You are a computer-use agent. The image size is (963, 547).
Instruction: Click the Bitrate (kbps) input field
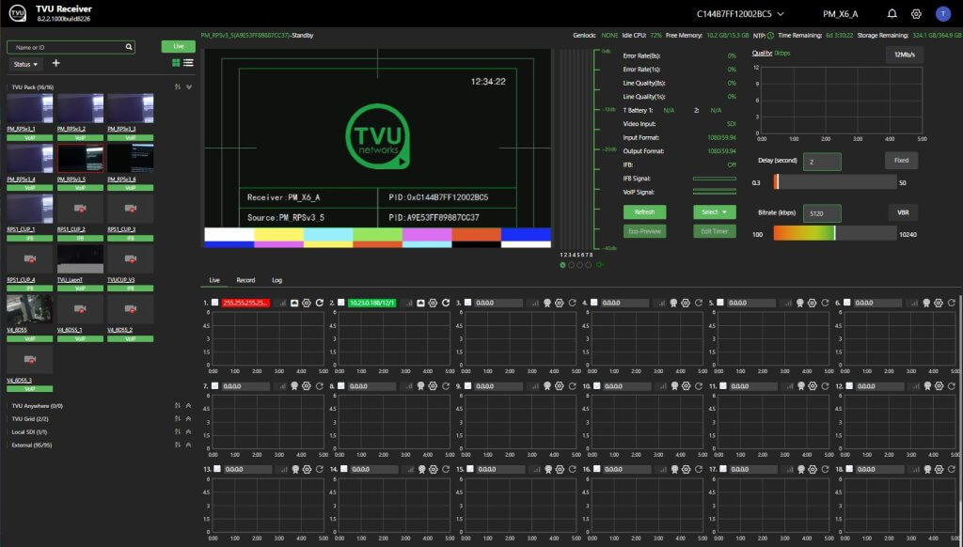822,213
